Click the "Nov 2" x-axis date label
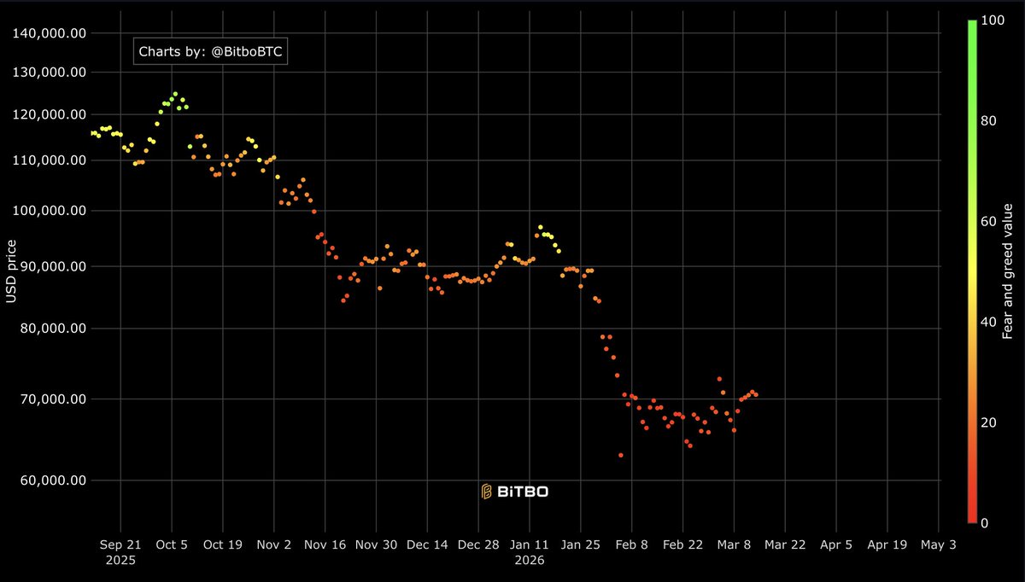 pyautogui.click(x=274, y=545)
